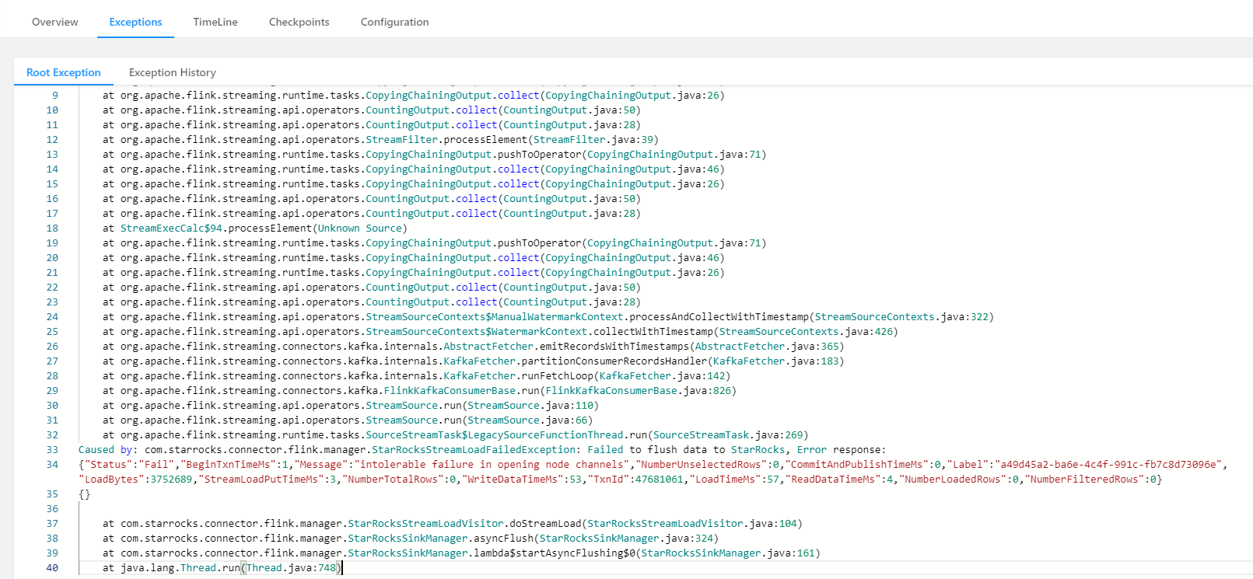Click line number 33 in the gutter

coord(52,450)
